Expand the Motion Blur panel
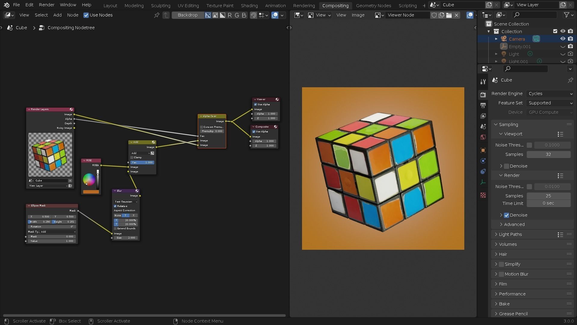The height and width of the screenshot is (325, 577). pos(496,274)
